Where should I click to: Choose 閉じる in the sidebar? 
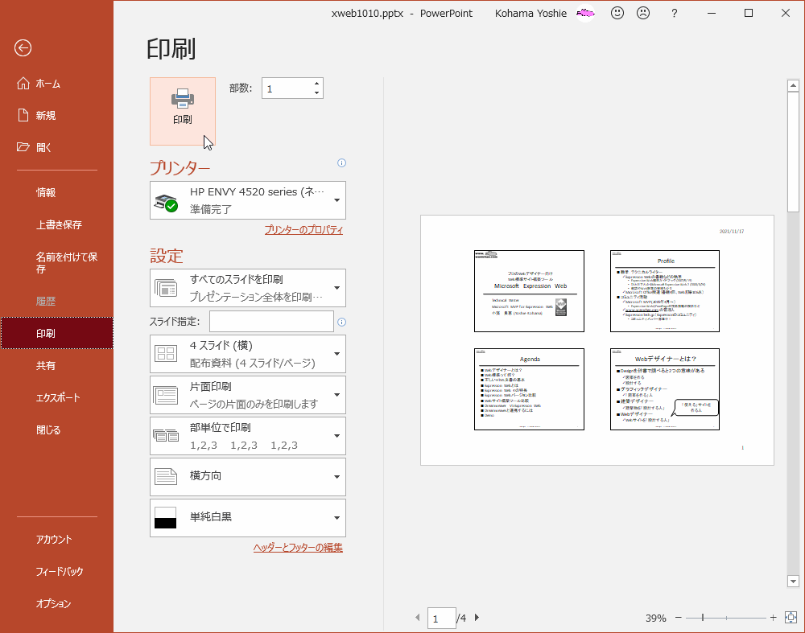click(56, 430)
